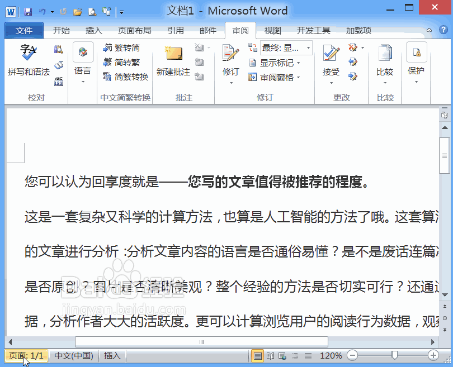The width and height of the screenshot is (453, 367).
Task: Switch to the Insert (插入) ribbon tab
Action: pos(93,31)
